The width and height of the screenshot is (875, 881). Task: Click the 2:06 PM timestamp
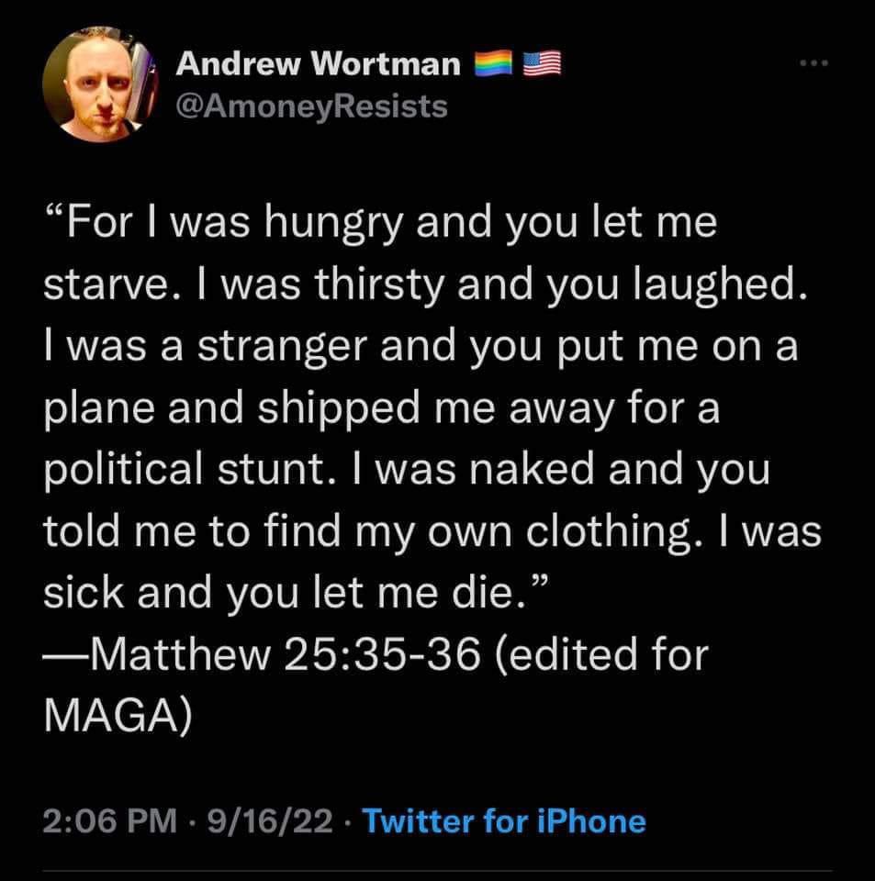pos(110,820)
